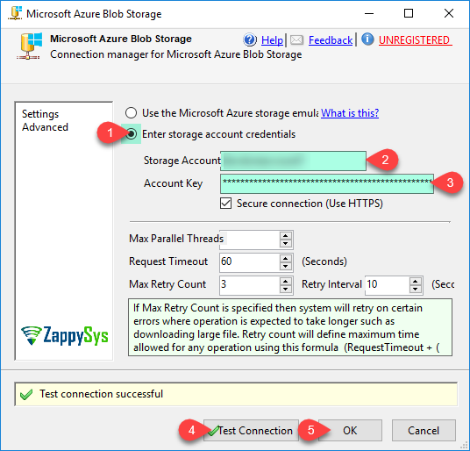
Task: Click the Account Key password field
Action: [327, 183]
